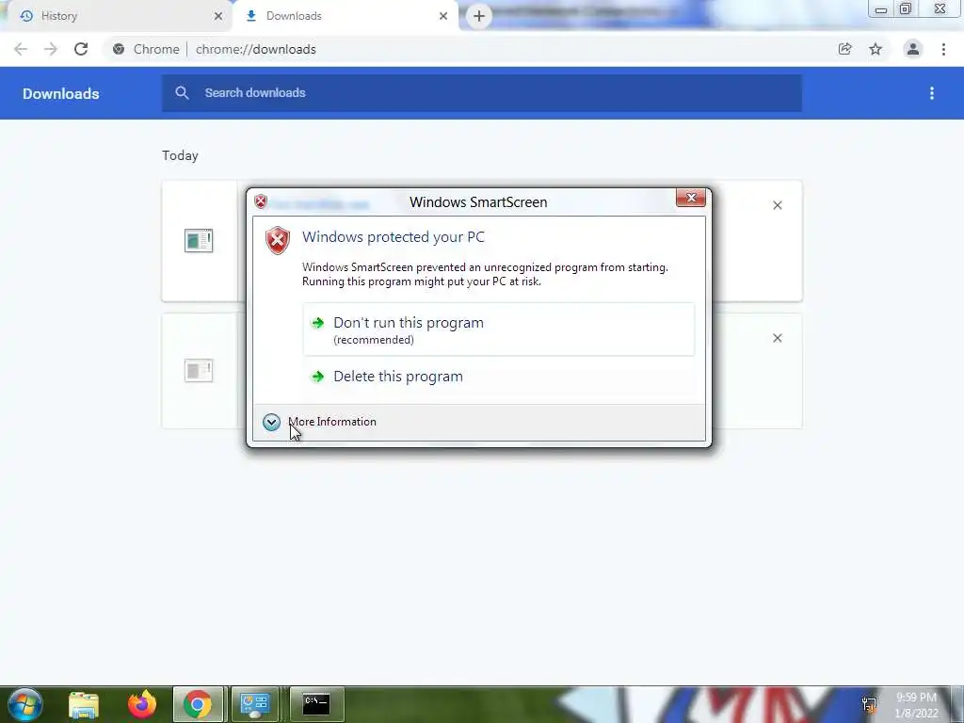964x723 pixels.
Task: Open a new browser tab
Action: coord(479,16)
